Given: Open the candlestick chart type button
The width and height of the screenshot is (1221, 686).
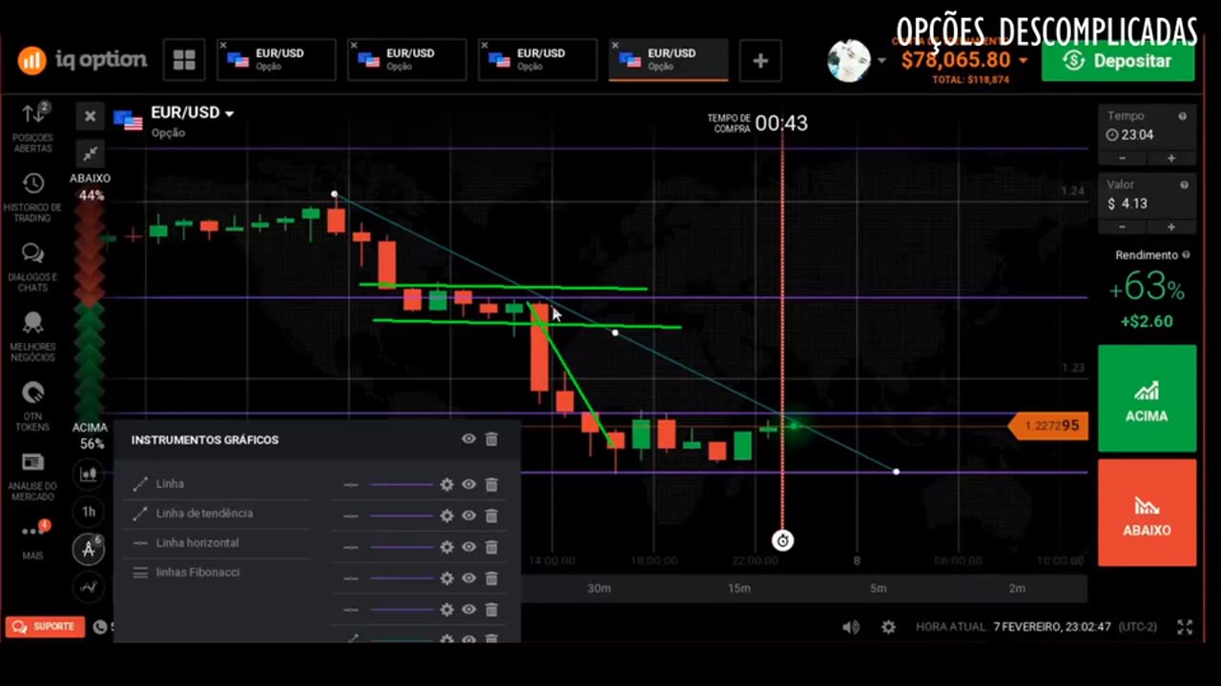Looking at the screenshot, I should pos(89,473).
